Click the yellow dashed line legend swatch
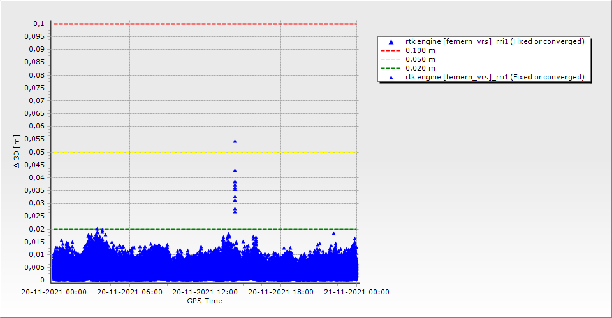The width and height of the screenshot is (612, 318). (x=391, y=59)
